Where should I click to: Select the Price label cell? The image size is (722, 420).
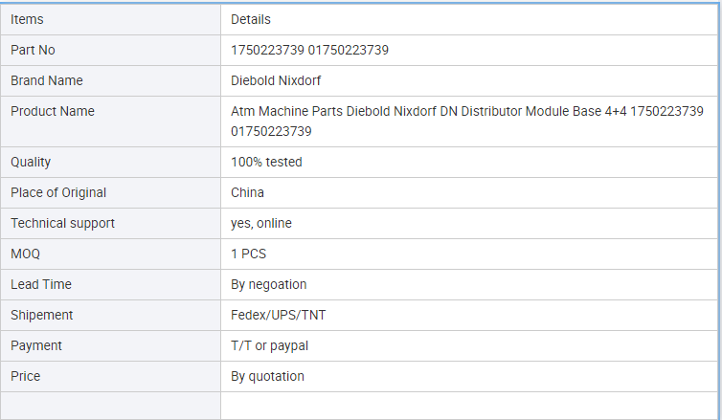tap(110, 376)
